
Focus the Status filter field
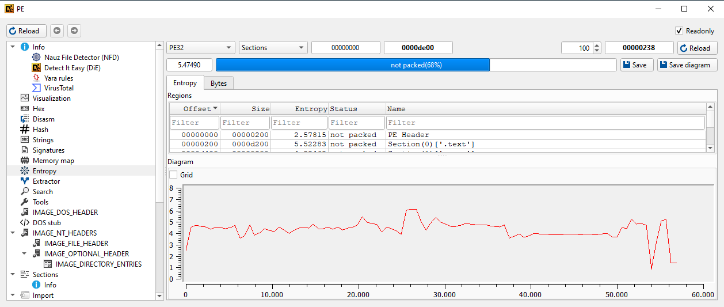pyautogui.click(x=357, y=123)
